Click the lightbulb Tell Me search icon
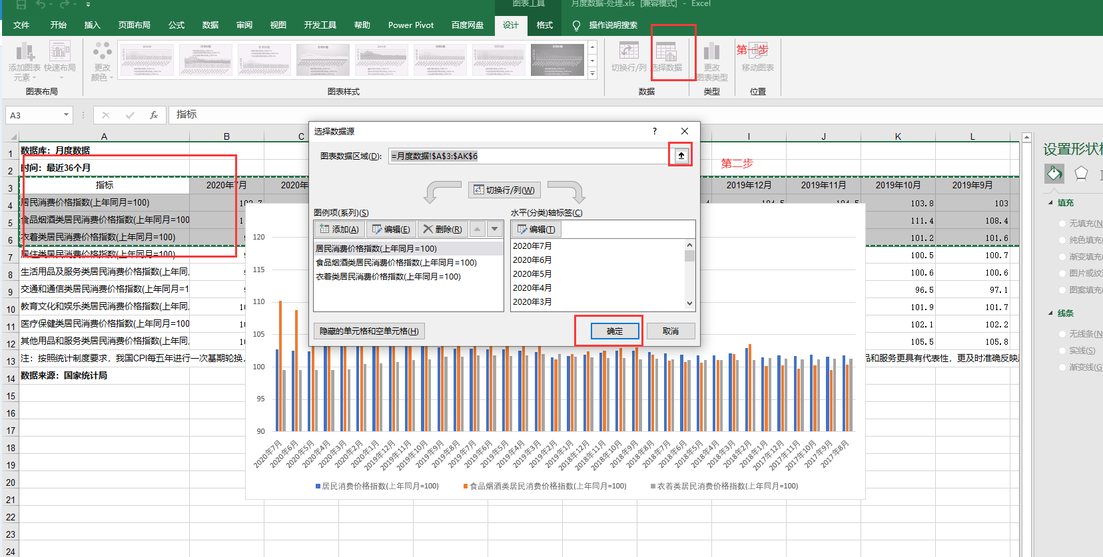This screenshot has width=1103, height=557. tap(576, 25)
